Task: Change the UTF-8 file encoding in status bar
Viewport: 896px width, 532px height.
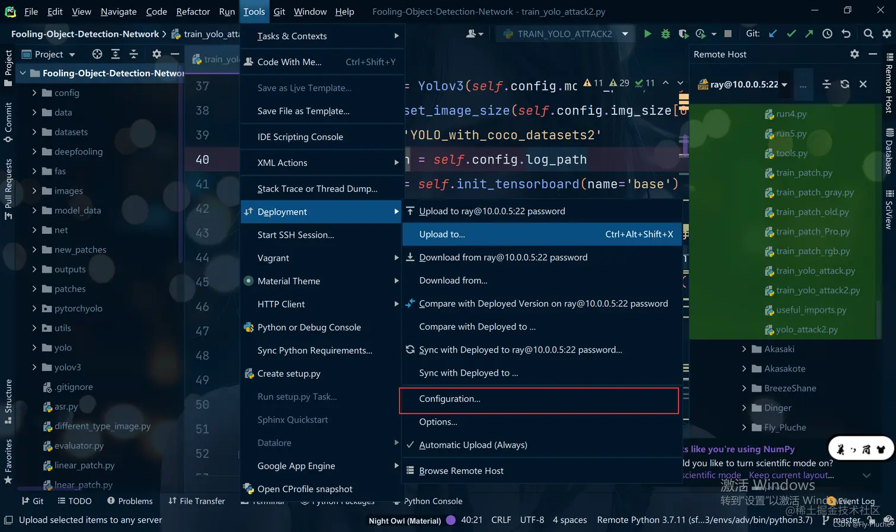Action: click(532, 520)
